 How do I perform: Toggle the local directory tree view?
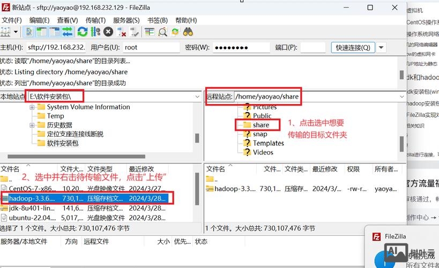click(42, 32)
